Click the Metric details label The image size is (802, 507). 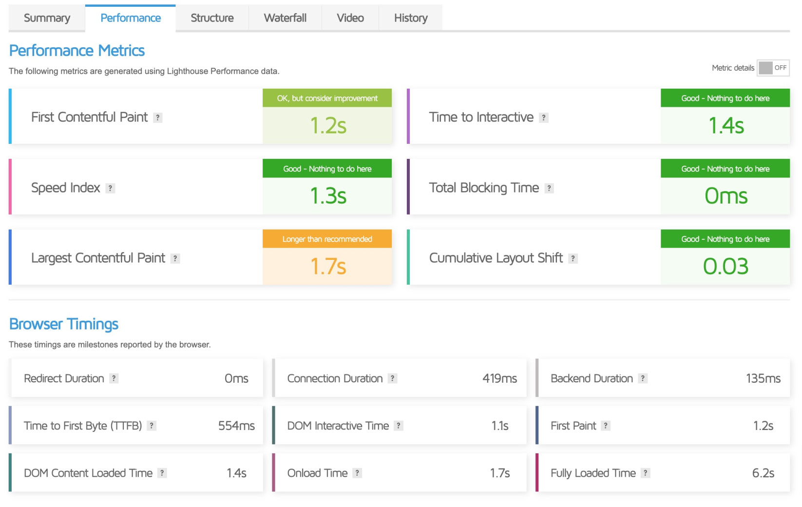pyautogui.click(x=733, y=68)
